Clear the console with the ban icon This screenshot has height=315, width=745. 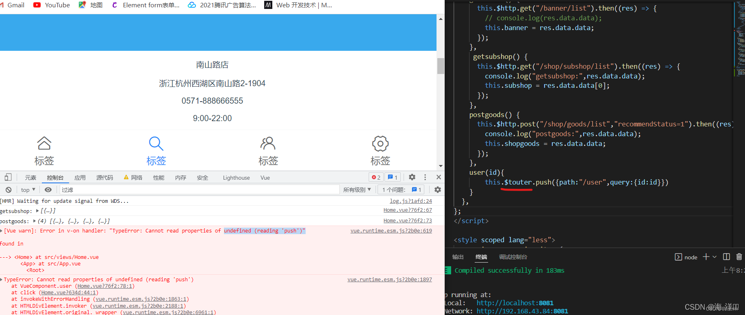[x=9, y=190]
